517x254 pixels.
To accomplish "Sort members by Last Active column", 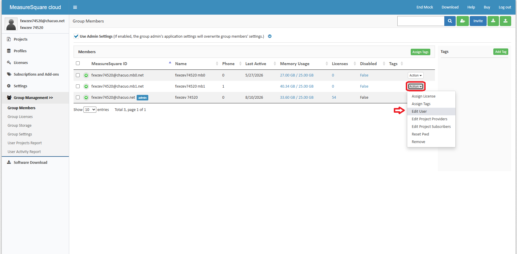I will [x=256, y=64].
